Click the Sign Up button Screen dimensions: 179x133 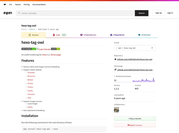[158, 13]
